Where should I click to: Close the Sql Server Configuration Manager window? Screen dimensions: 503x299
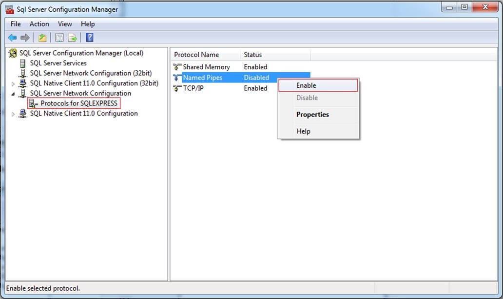(x=485, y=7)
